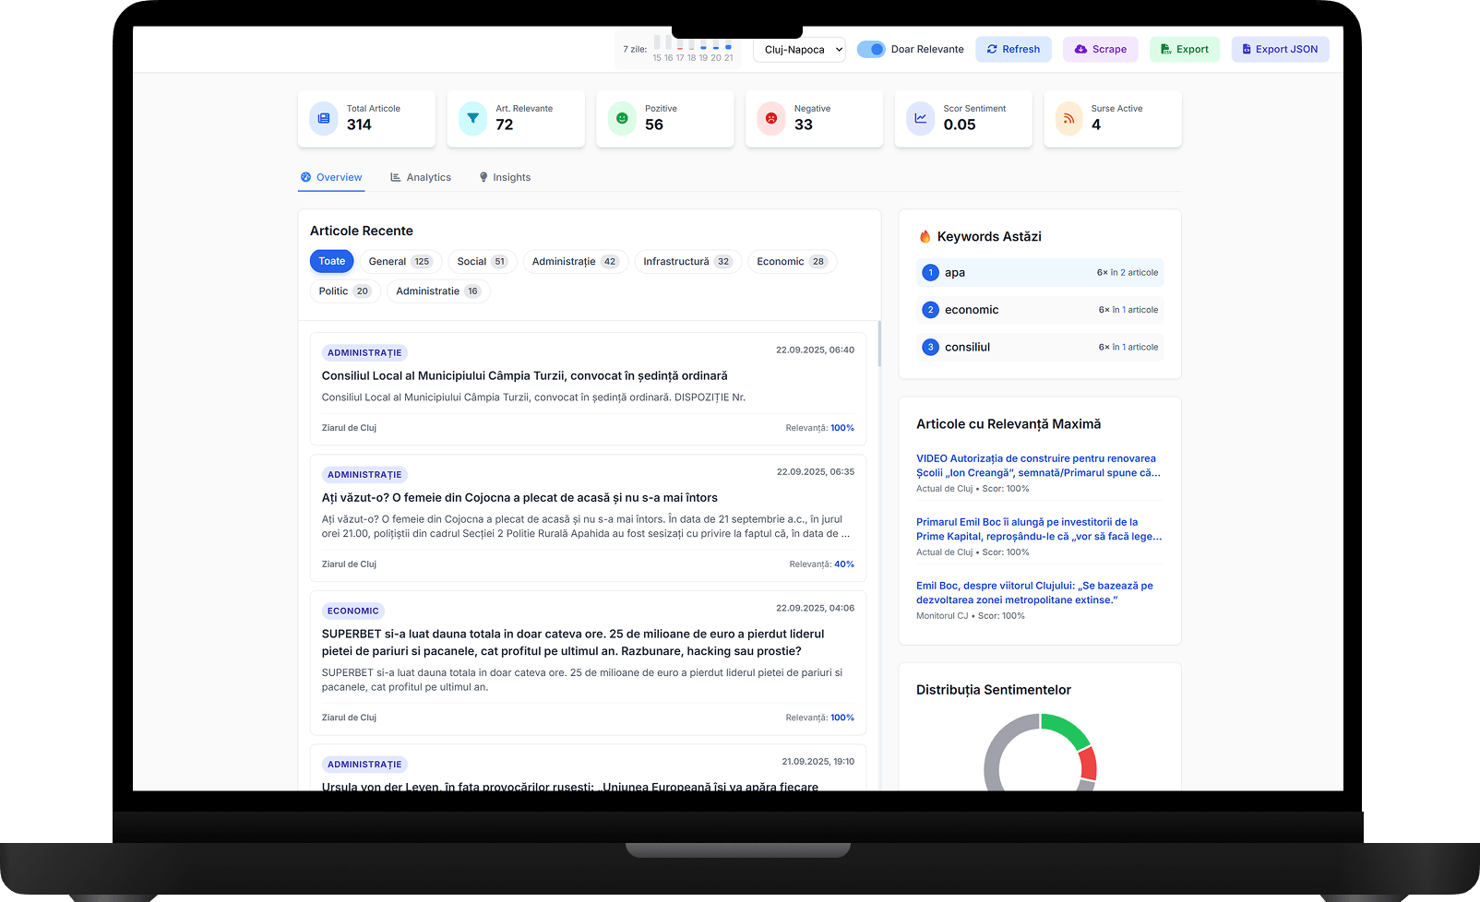Click rank badge 1 next to apa
Image resolution: width=1480 pixels, height=902 pixels.
point(930,272)
